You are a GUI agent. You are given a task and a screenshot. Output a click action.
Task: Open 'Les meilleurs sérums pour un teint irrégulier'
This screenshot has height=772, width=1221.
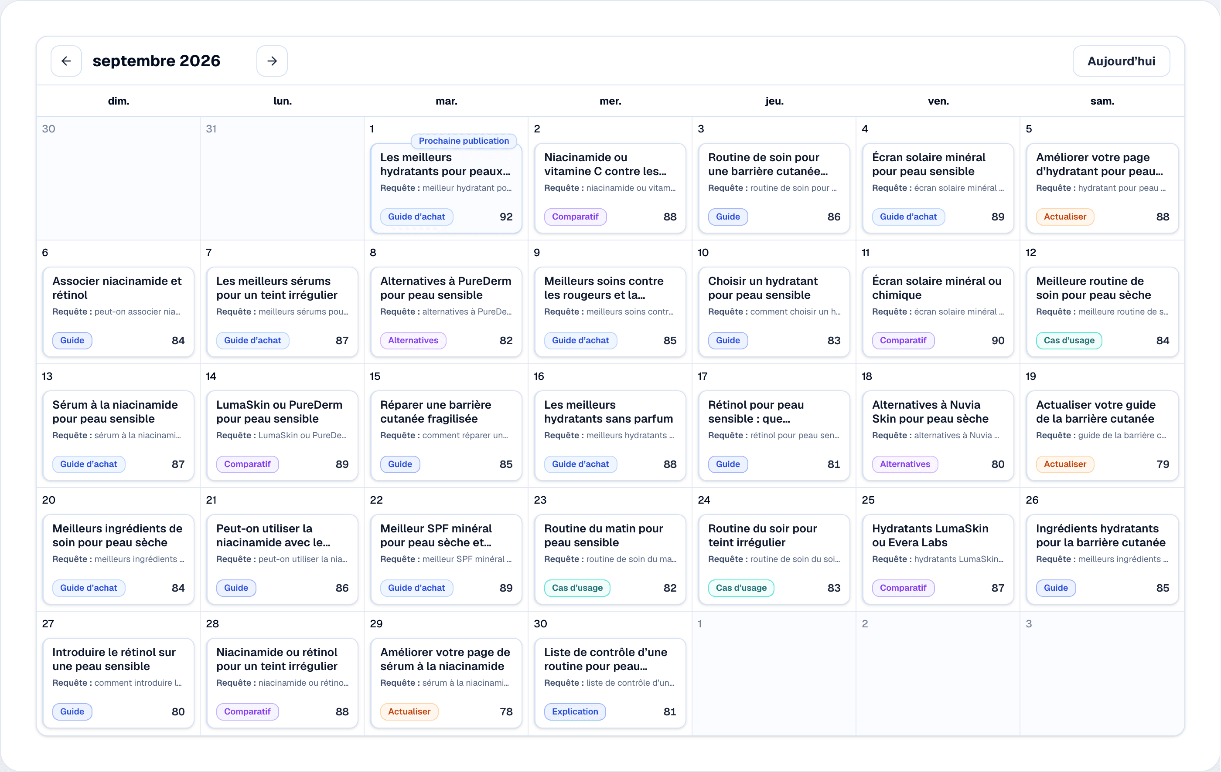(282, 312)
